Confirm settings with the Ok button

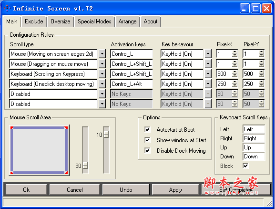pyautogui.click(x=26, y=190)
